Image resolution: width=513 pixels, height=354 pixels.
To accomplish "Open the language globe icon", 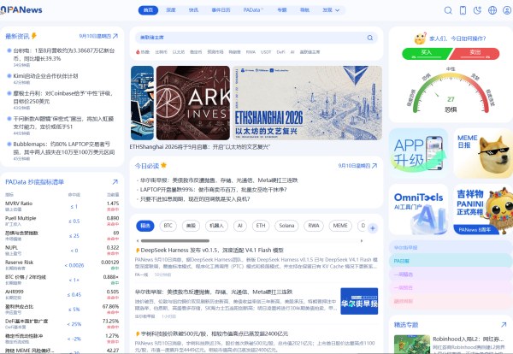I will coord(492,10).
